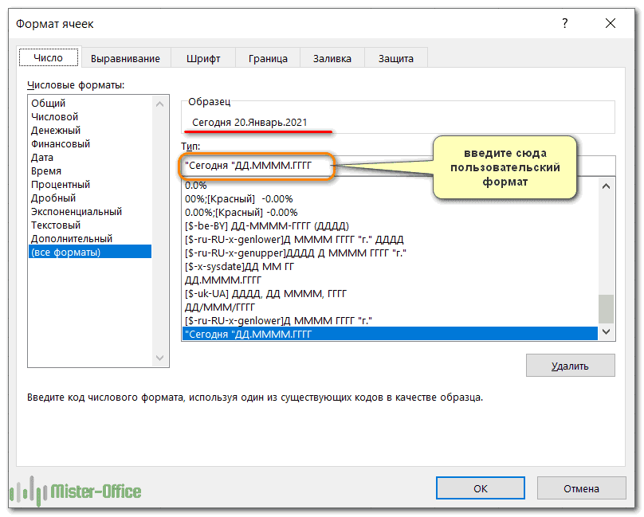Choose Дата in the number formats list

42,158
